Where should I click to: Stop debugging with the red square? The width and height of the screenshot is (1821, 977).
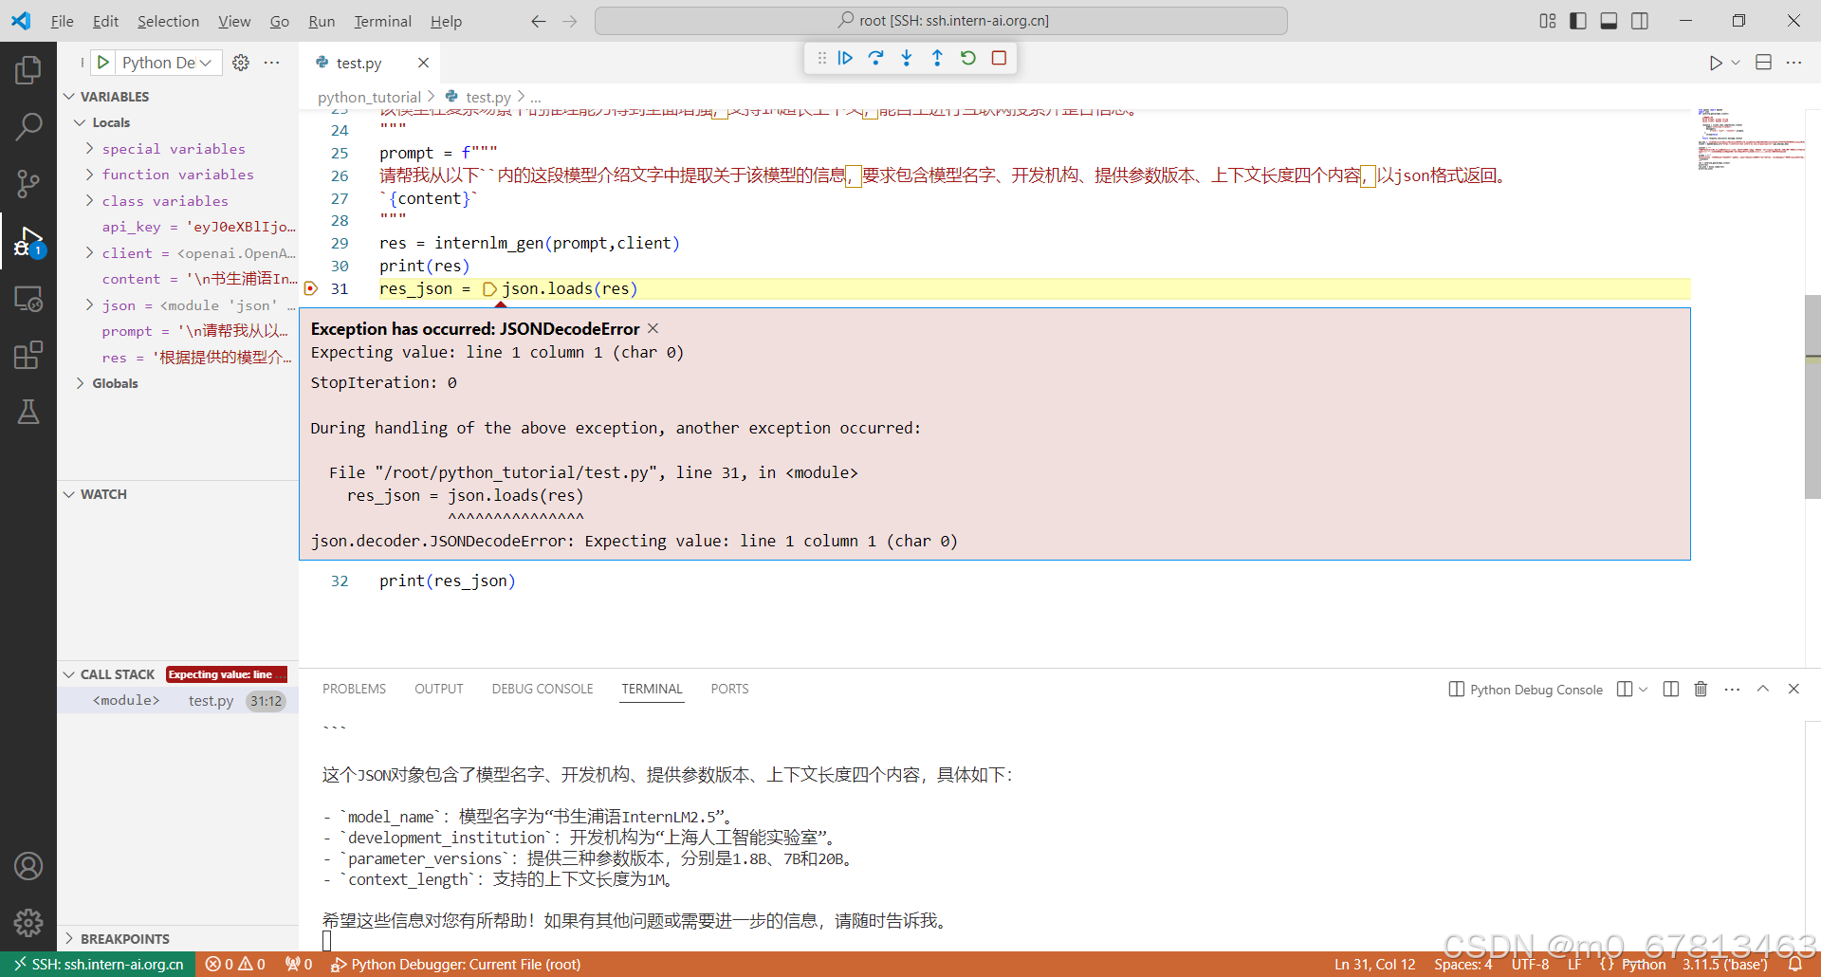coord(998,58)
